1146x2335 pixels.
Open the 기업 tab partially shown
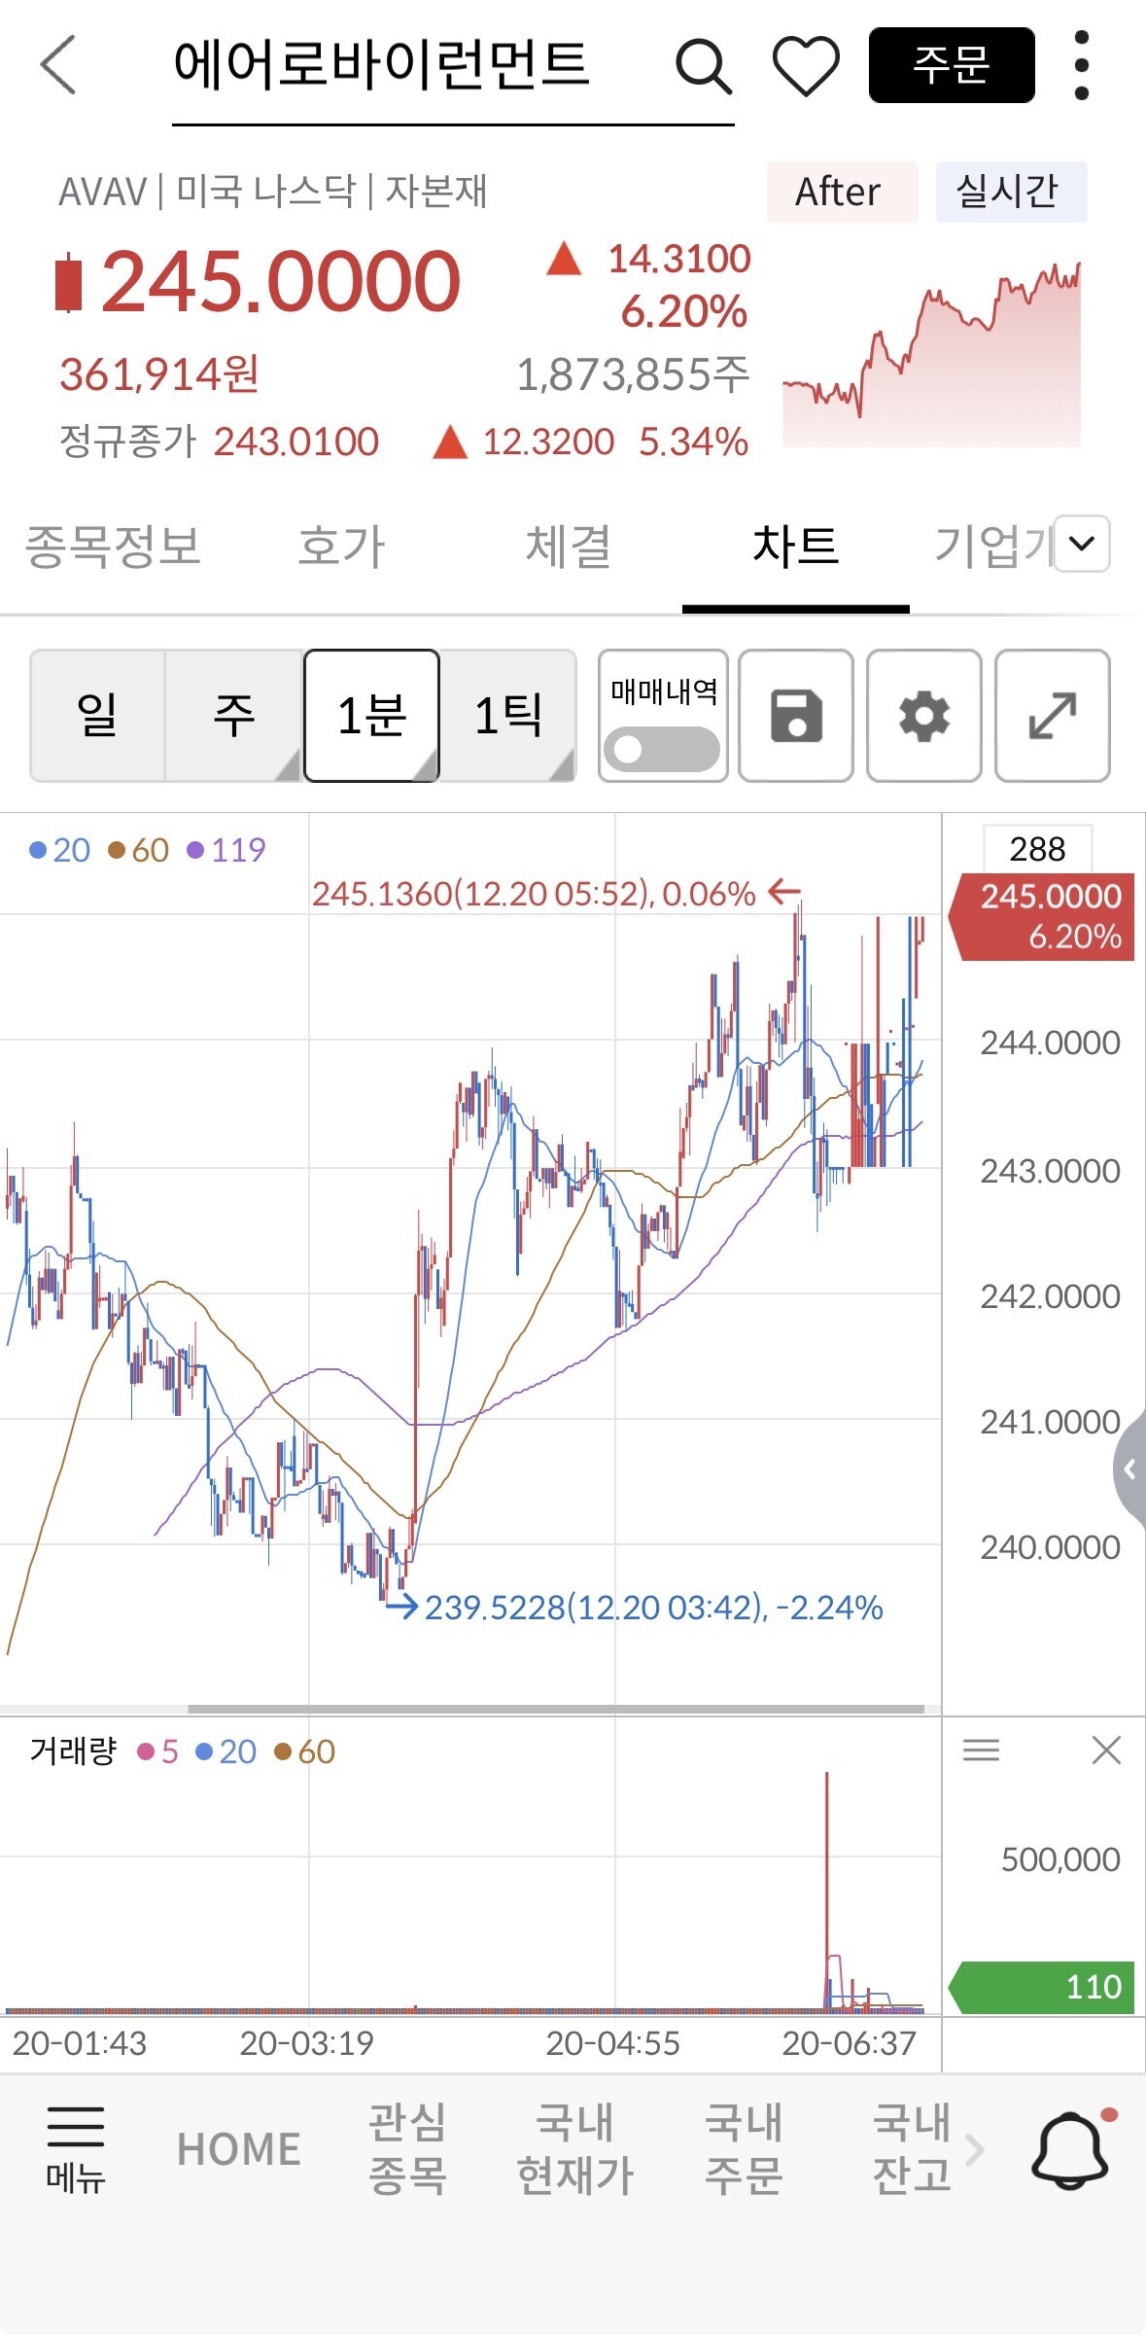pos(993,546)
